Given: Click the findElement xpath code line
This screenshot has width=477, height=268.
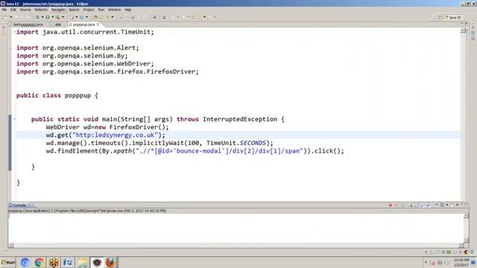Looking at the screenshot, I should pos(195,151).
